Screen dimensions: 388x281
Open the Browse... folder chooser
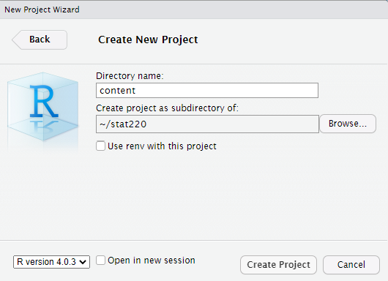point(348,124)
